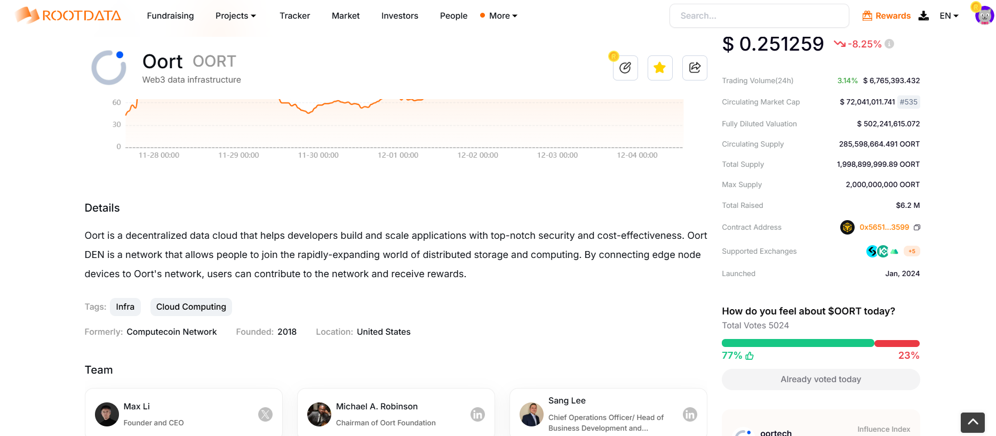Click the download app icon in header

click(923, 16)
